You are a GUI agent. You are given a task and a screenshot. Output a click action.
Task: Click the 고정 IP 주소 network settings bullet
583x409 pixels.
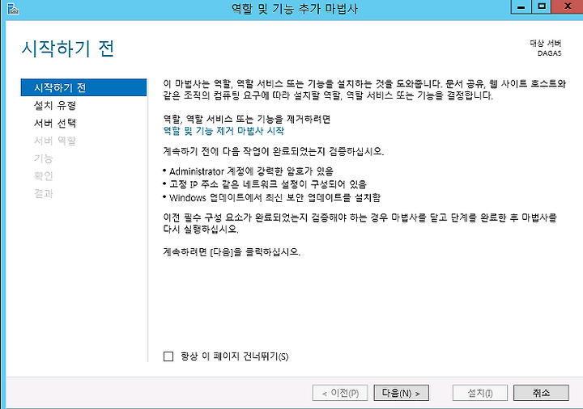pos(265,184)
